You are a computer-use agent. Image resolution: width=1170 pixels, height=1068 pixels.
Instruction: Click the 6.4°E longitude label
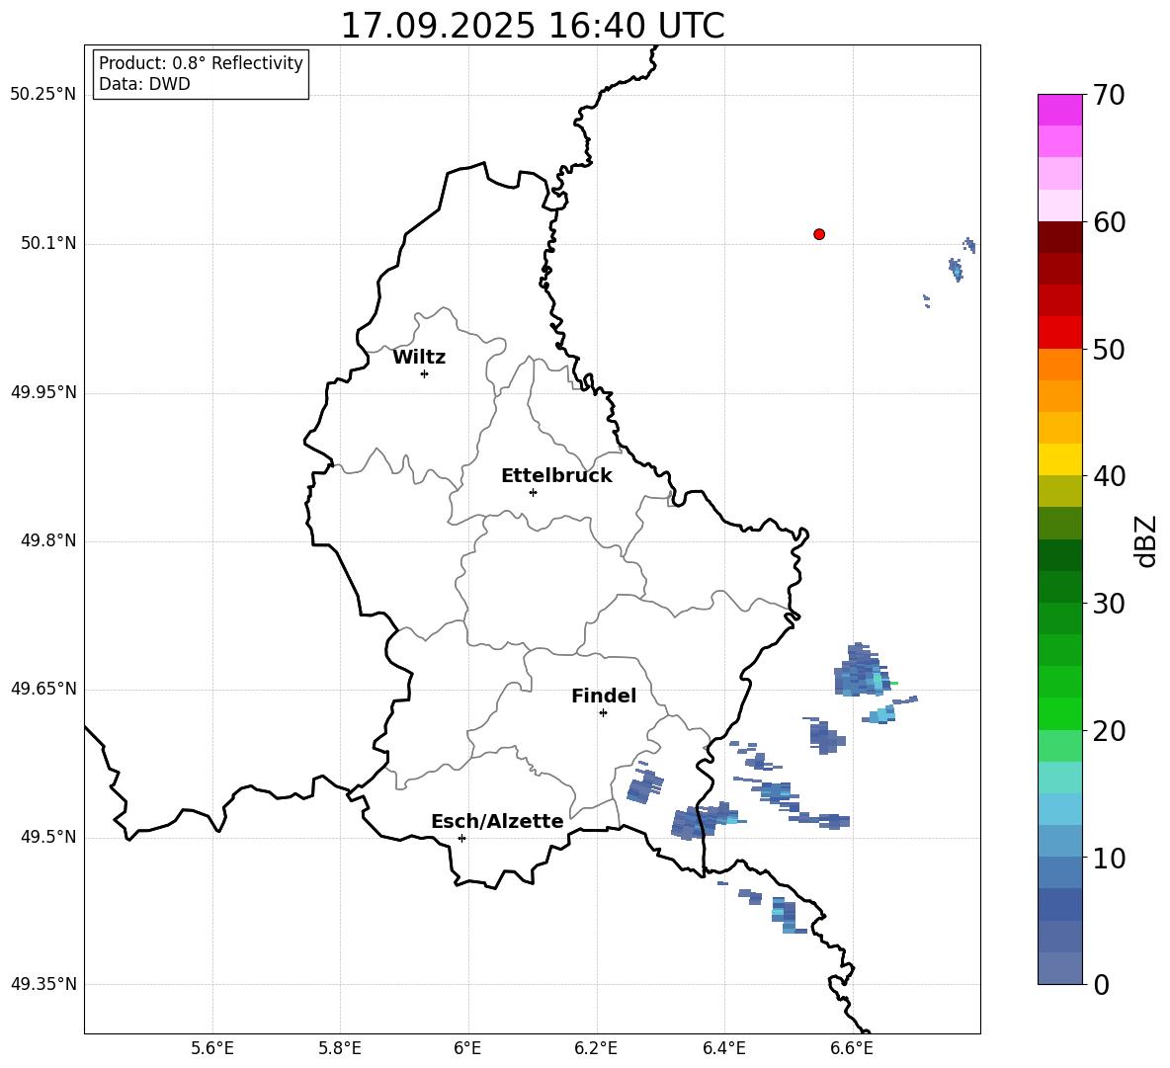pos(723,1049)
